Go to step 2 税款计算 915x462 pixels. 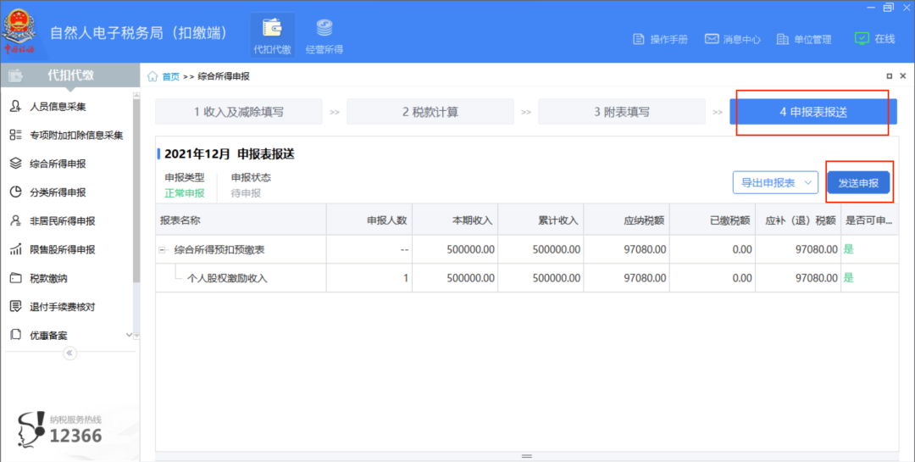430,112
